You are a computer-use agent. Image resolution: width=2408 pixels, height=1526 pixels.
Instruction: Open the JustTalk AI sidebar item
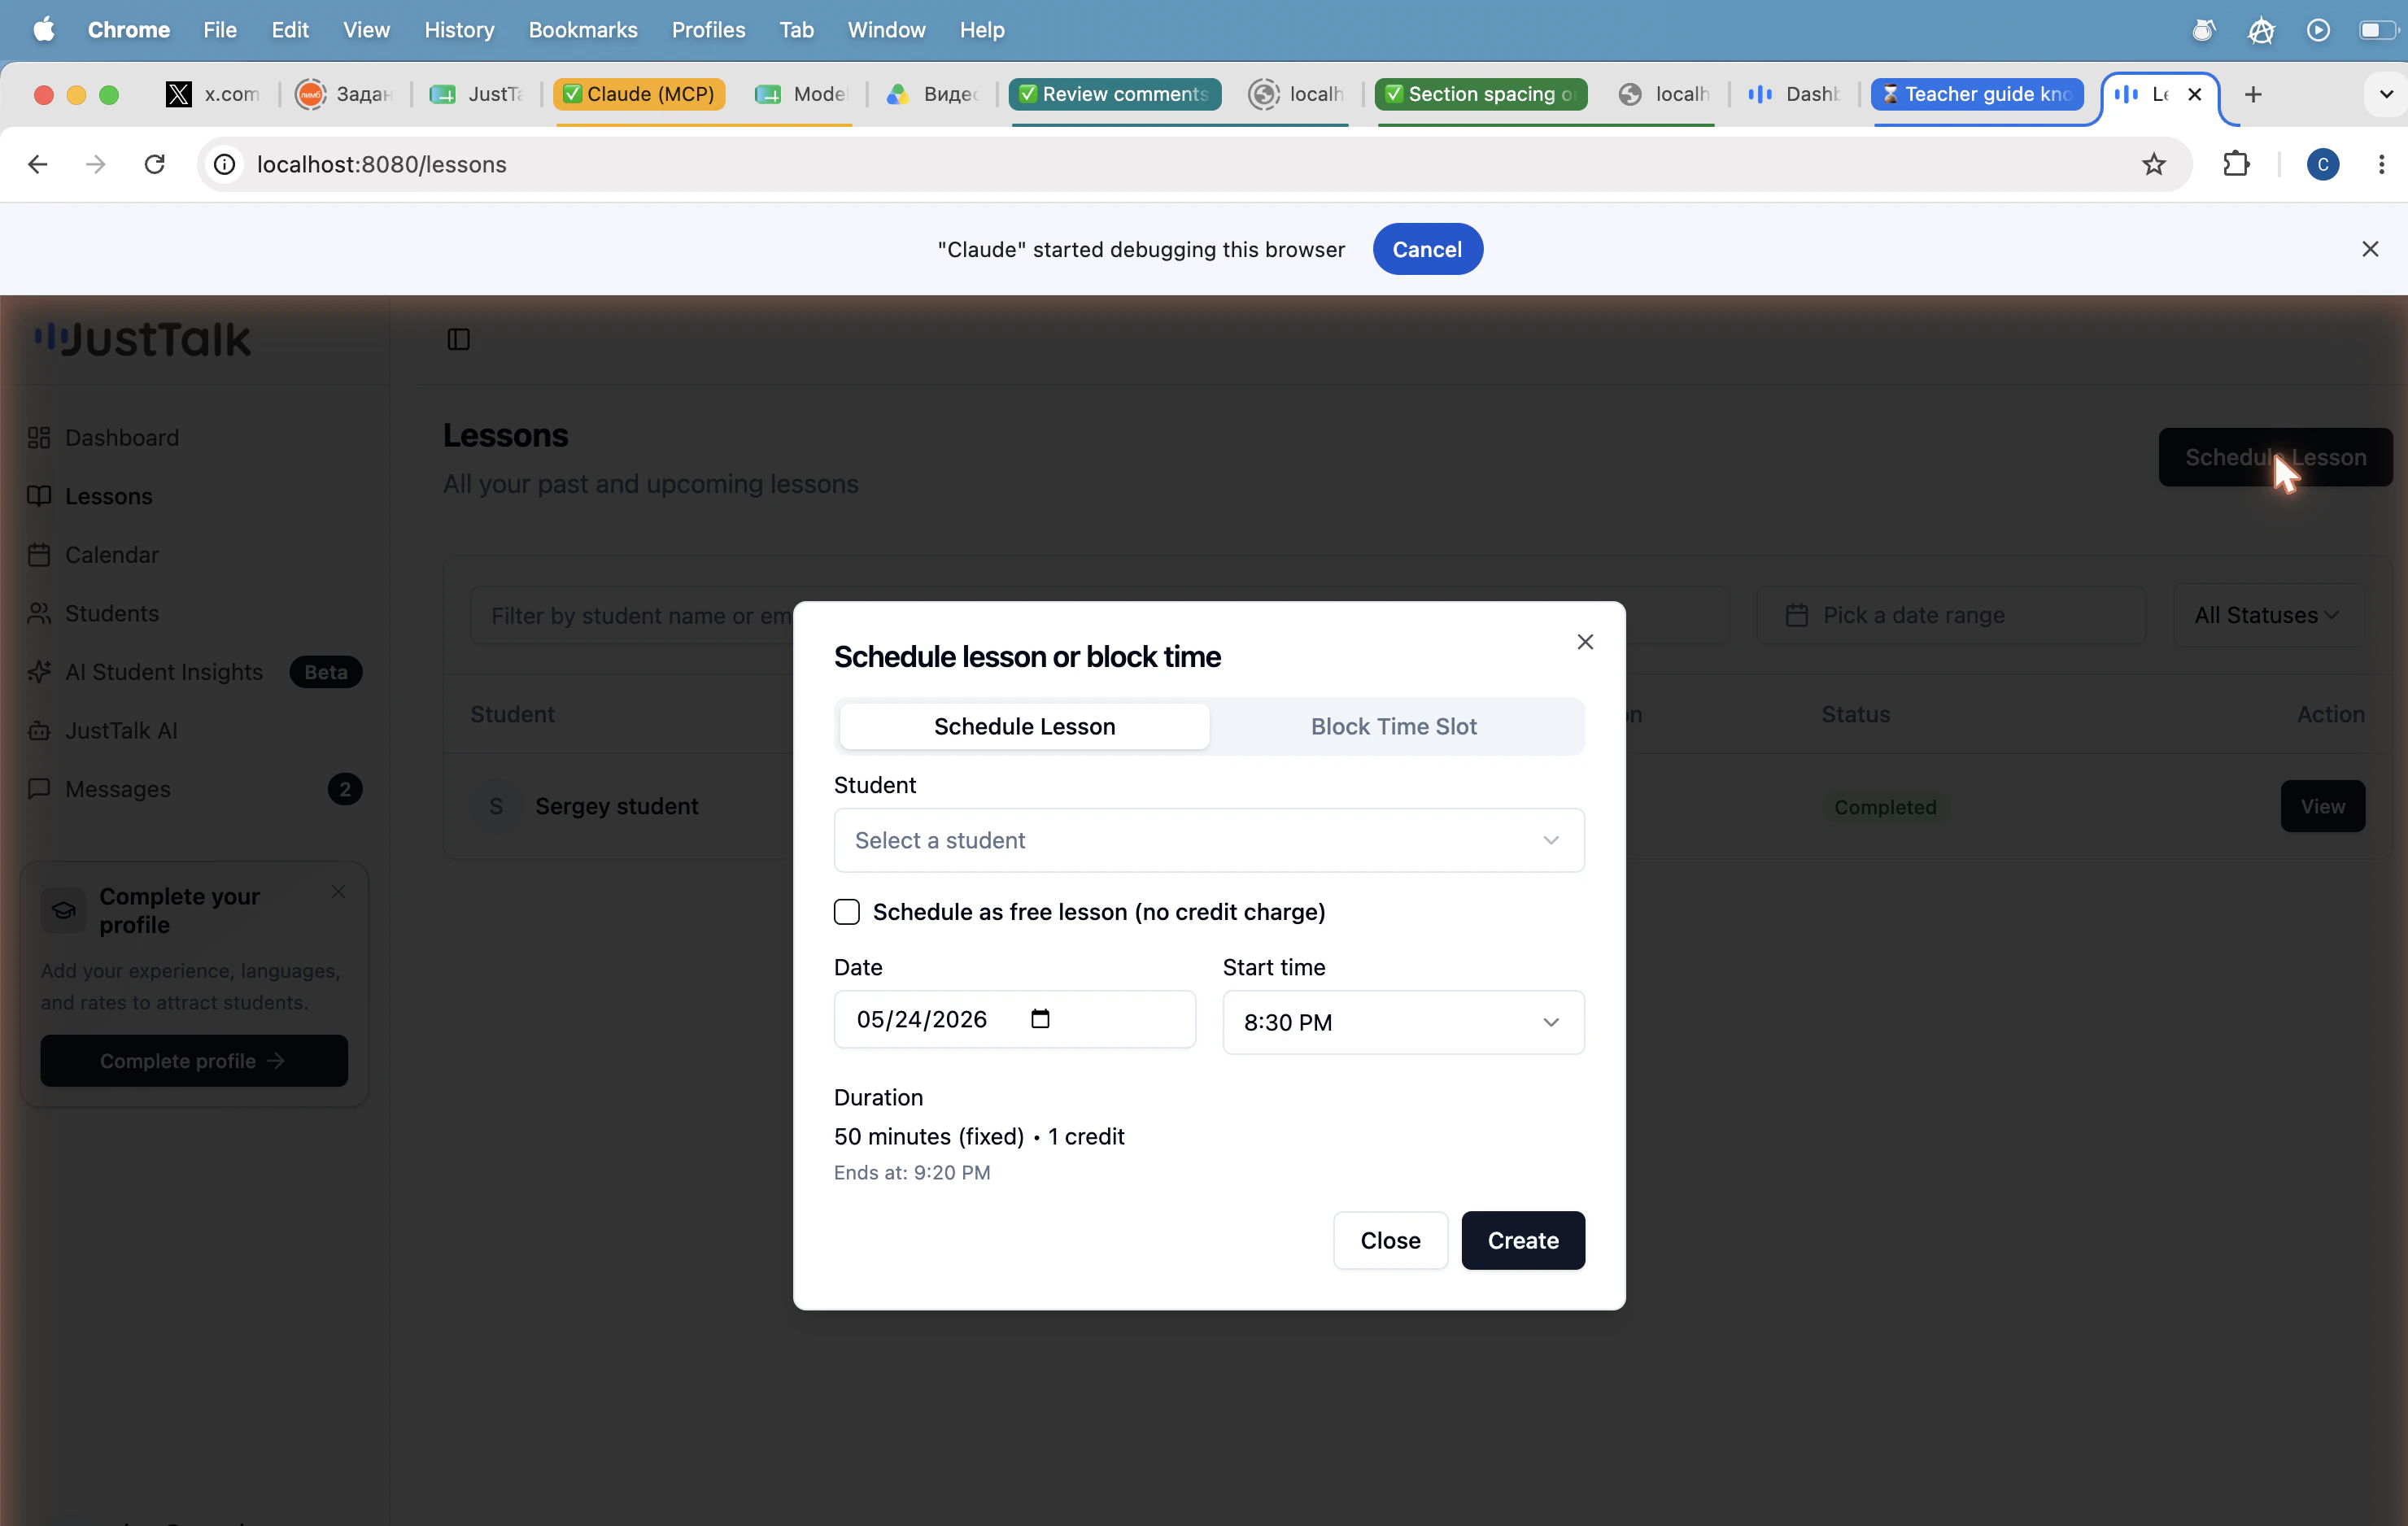pyautogui.click(x=120, y=730)
